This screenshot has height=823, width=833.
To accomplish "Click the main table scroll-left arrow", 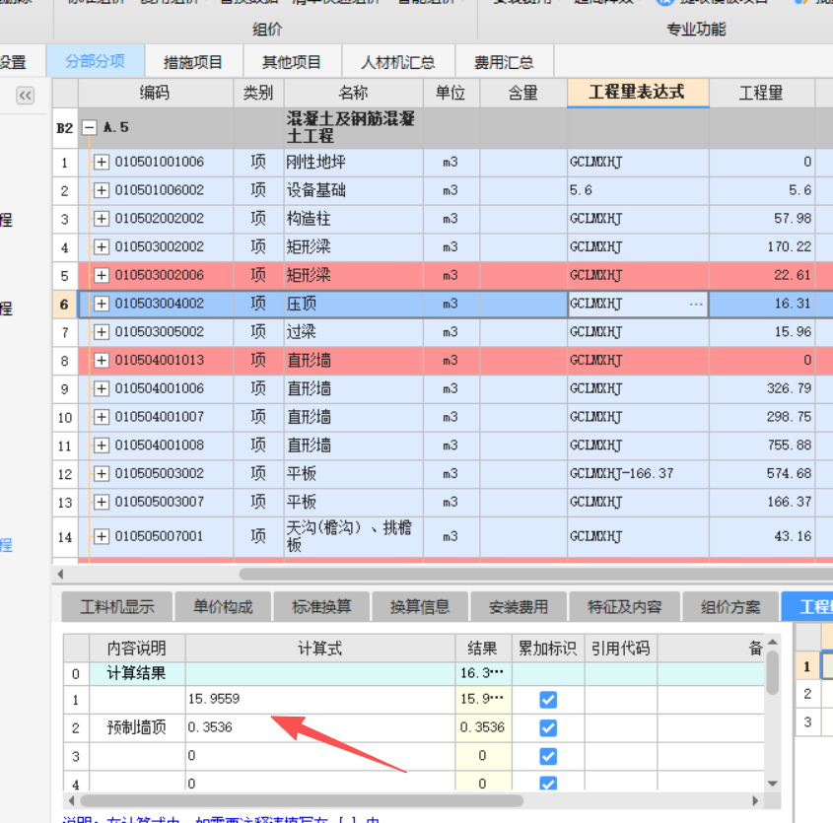I will point(60,575).
